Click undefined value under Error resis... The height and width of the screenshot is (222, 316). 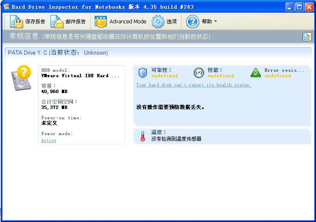tap(278, 76)
